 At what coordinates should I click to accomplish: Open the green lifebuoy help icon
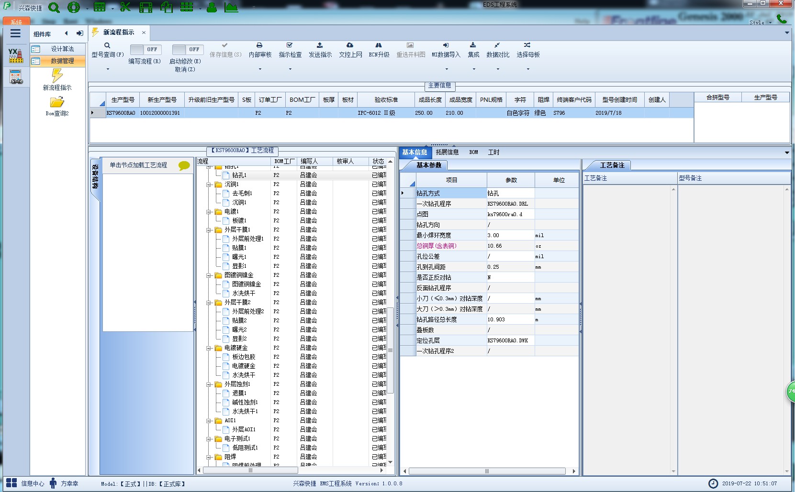click(74, 7)
